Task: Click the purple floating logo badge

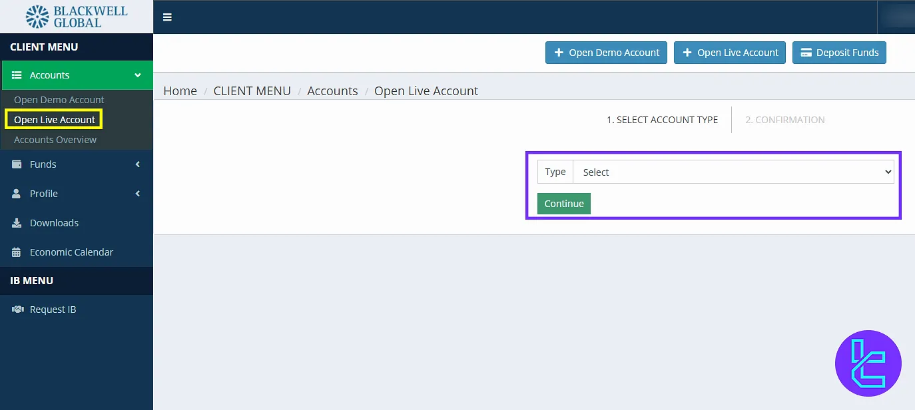Action: coord(868,363)
